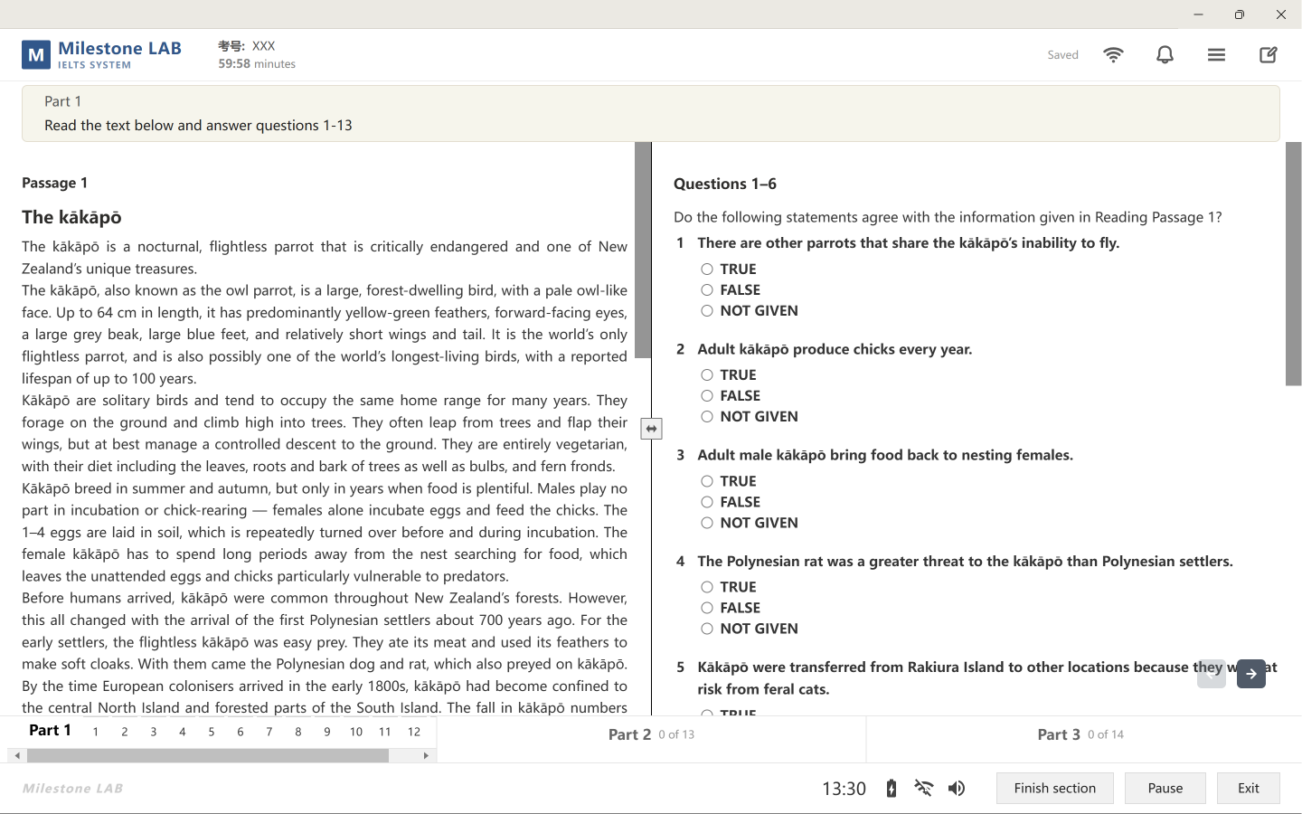Select FALSE for question 4
1302x814 pixels.
(x=707, y=608)
